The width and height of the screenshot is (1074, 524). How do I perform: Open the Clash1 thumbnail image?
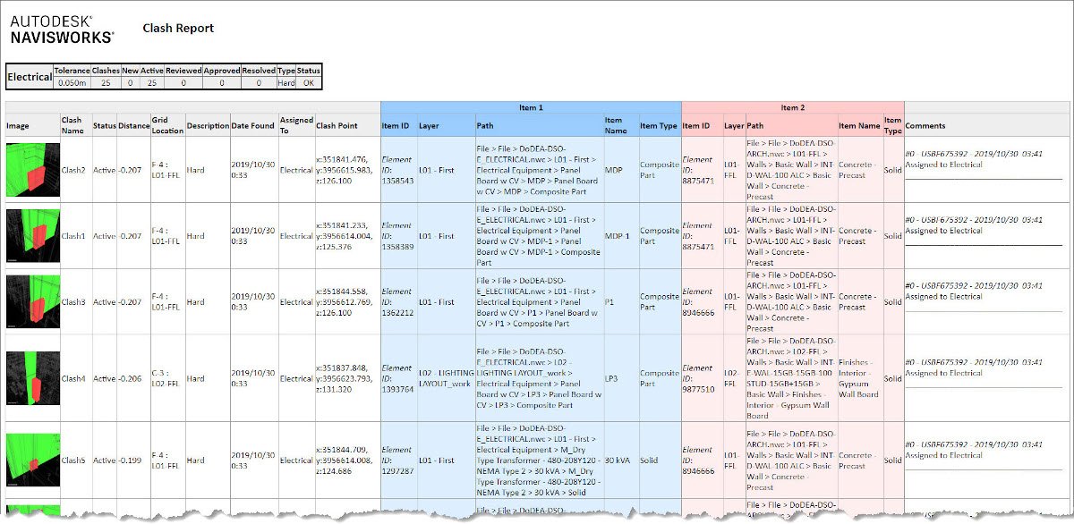pos(32,236)
